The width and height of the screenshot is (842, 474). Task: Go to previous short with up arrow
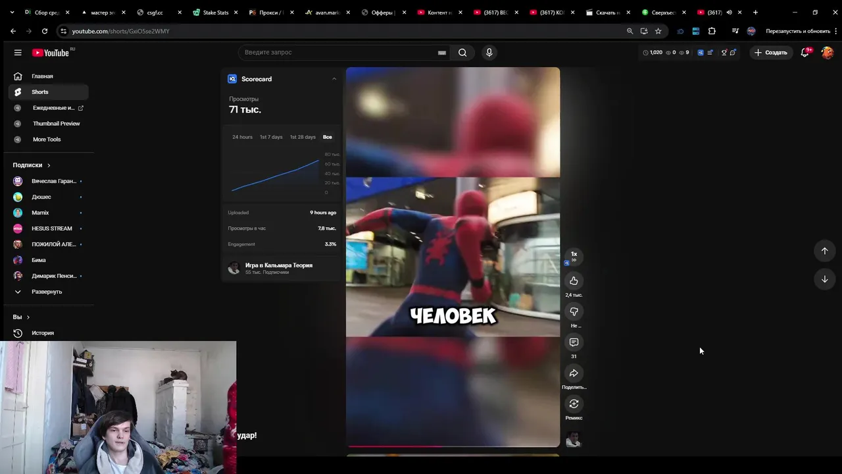[x=824, y=251]
